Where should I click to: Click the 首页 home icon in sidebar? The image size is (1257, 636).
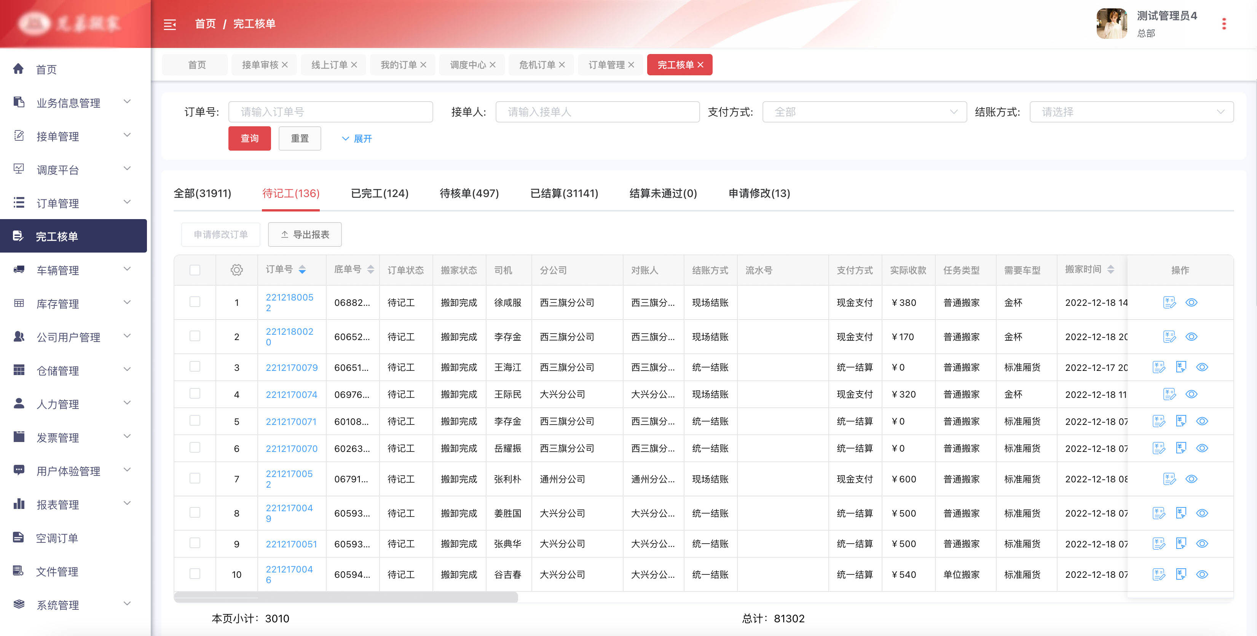point(19,69)
